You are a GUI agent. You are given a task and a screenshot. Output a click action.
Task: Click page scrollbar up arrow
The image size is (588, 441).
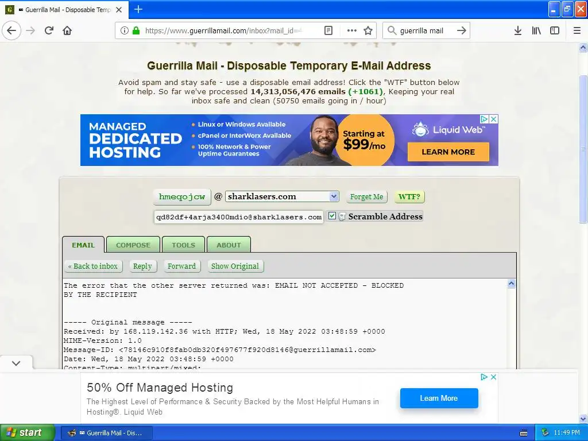[x=583, y=47]
